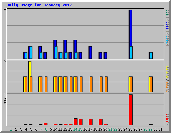
Task: Click the day label "27" on the axis
Action: 140,129
